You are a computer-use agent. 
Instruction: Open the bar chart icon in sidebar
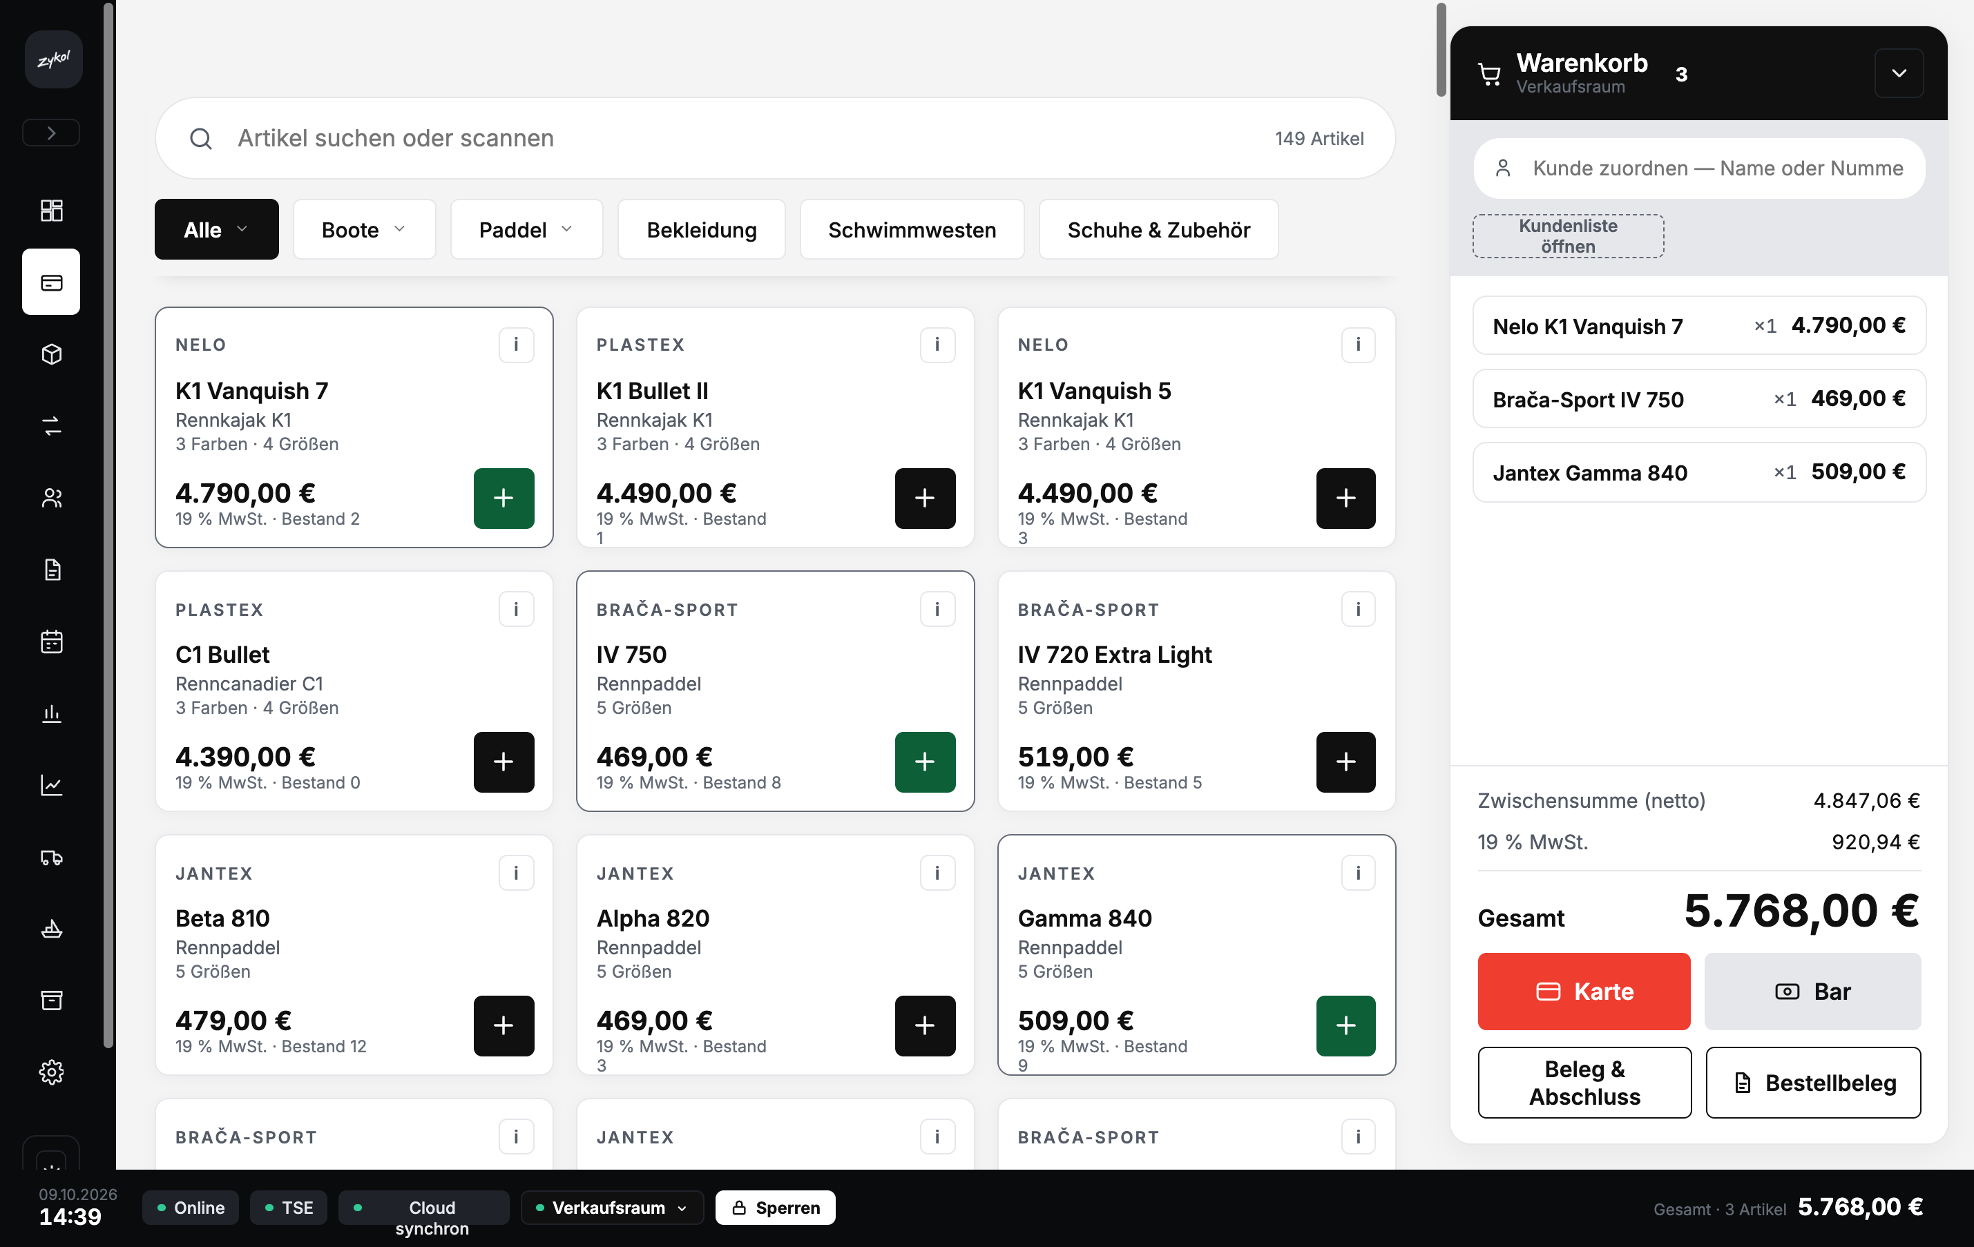[52, 714]
